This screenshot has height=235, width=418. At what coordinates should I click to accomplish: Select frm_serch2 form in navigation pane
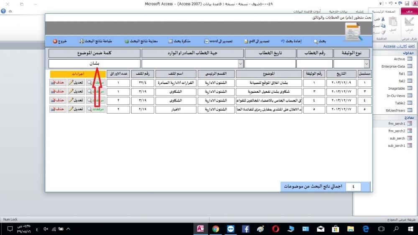pyautogui.click(x=396, y=131)
